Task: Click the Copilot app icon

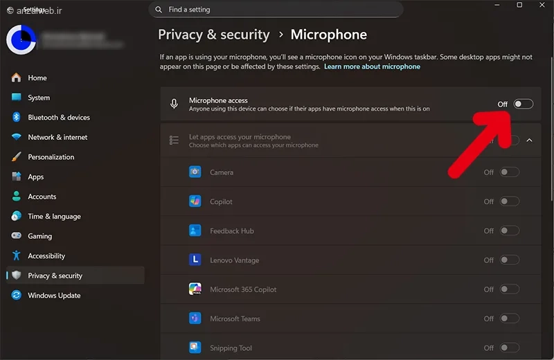Action: (195, 201)
